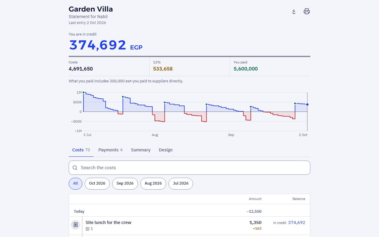
Task: Click the Sep label on the chart axis
Action: click(x=231, y=135)
